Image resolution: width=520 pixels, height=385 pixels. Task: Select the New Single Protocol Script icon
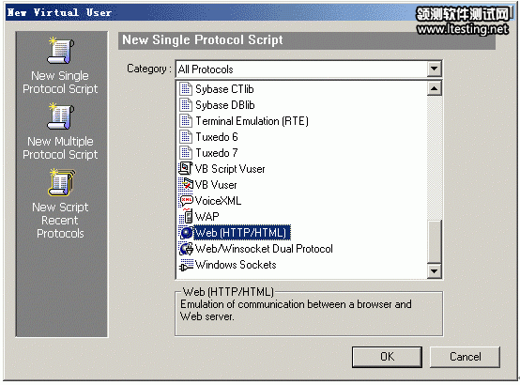click(61, 50)
